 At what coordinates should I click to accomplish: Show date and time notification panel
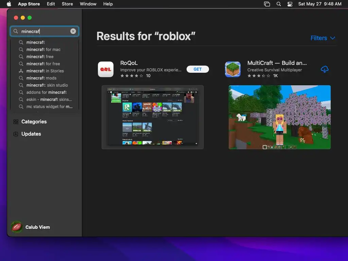[x=320, y=4]
